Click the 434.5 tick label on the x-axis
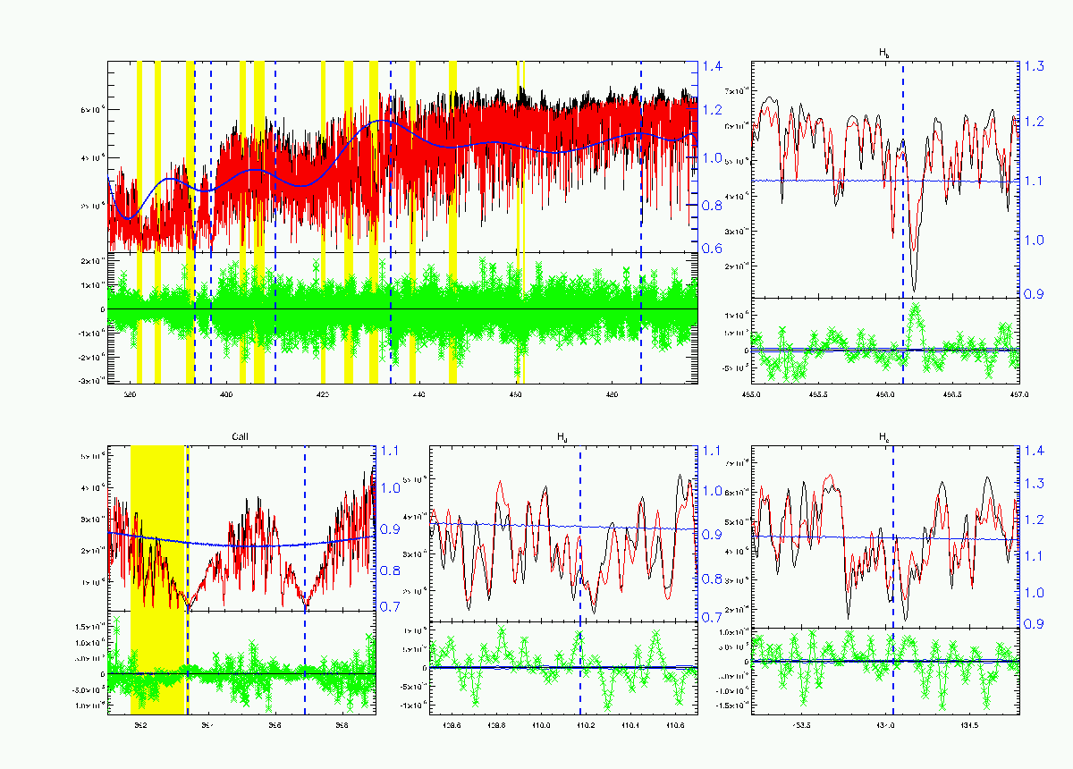The height and width of the screenshot is (769, 1073). point(968,724)
